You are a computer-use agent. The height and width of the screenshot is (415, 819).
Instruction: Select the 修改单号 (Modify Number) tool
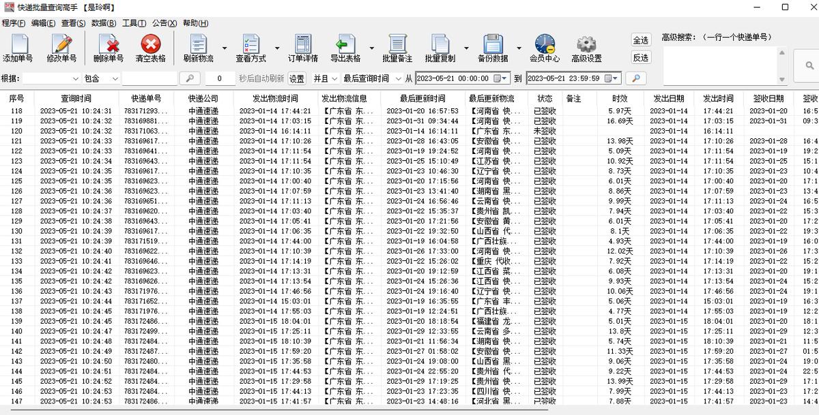[61, 46]
